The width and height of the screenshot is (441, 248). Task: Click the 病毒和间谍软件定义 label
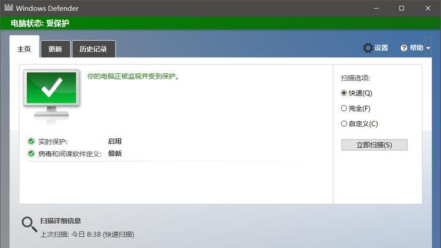[x=69, y=154]
